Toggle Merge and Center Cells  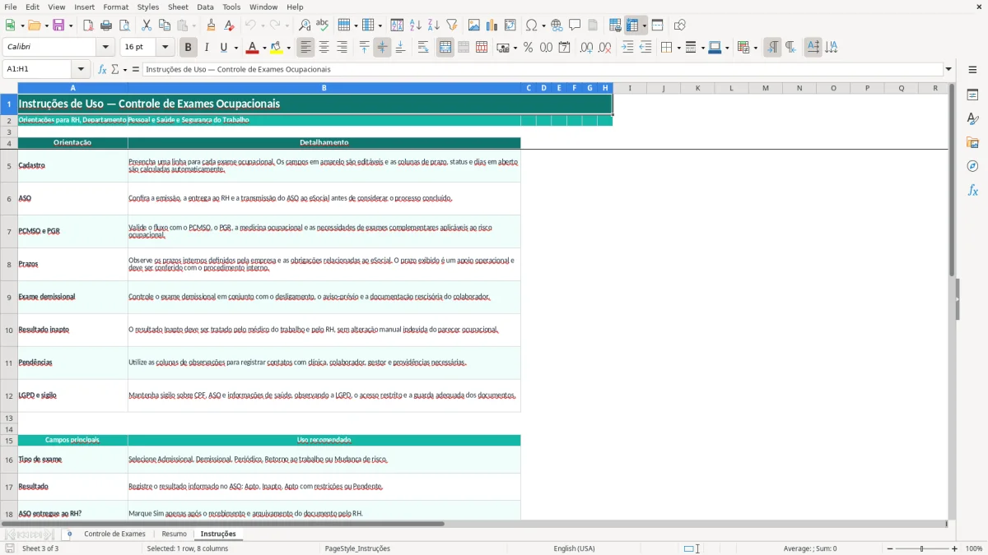coord(445,48)
